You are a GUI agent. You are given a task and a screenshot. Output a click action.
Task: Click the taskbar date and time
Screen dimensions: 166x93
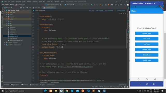157,91
